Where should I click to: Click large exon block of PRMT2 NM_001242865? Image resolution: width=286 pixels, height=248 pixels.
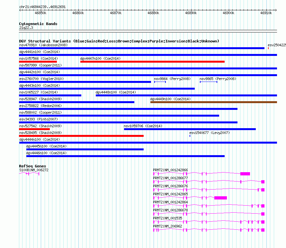coord(220,198)
